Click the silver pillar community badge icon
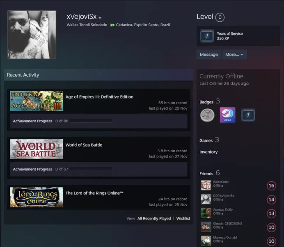284x247 pixels. click(207, 115)
